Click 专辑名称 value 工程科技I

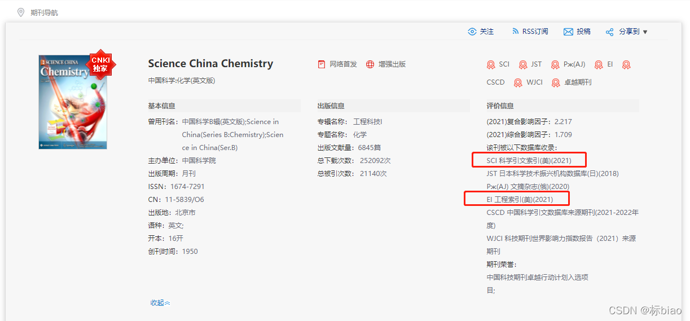click(368, 122)
